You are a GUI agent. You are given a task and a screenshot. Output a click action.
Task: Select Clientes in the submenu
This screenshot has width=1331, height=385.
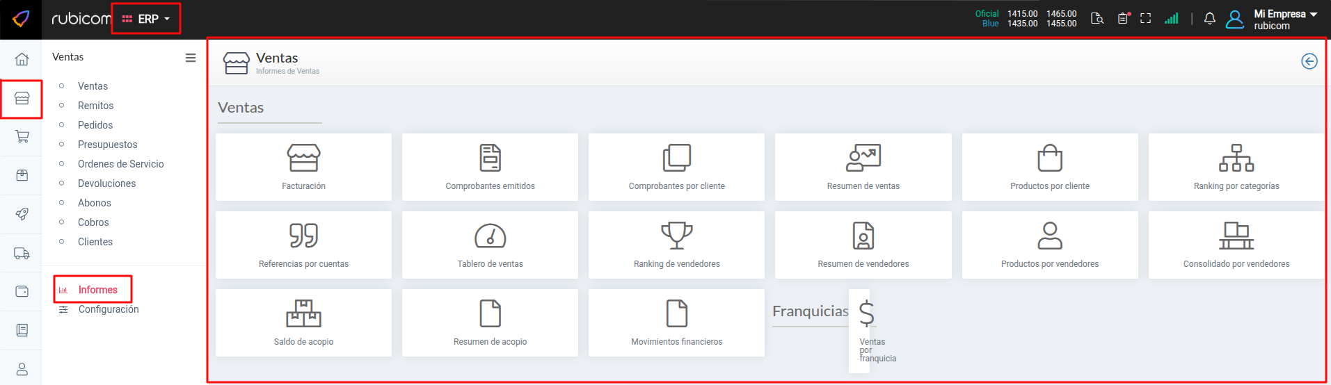pos(95,242)
